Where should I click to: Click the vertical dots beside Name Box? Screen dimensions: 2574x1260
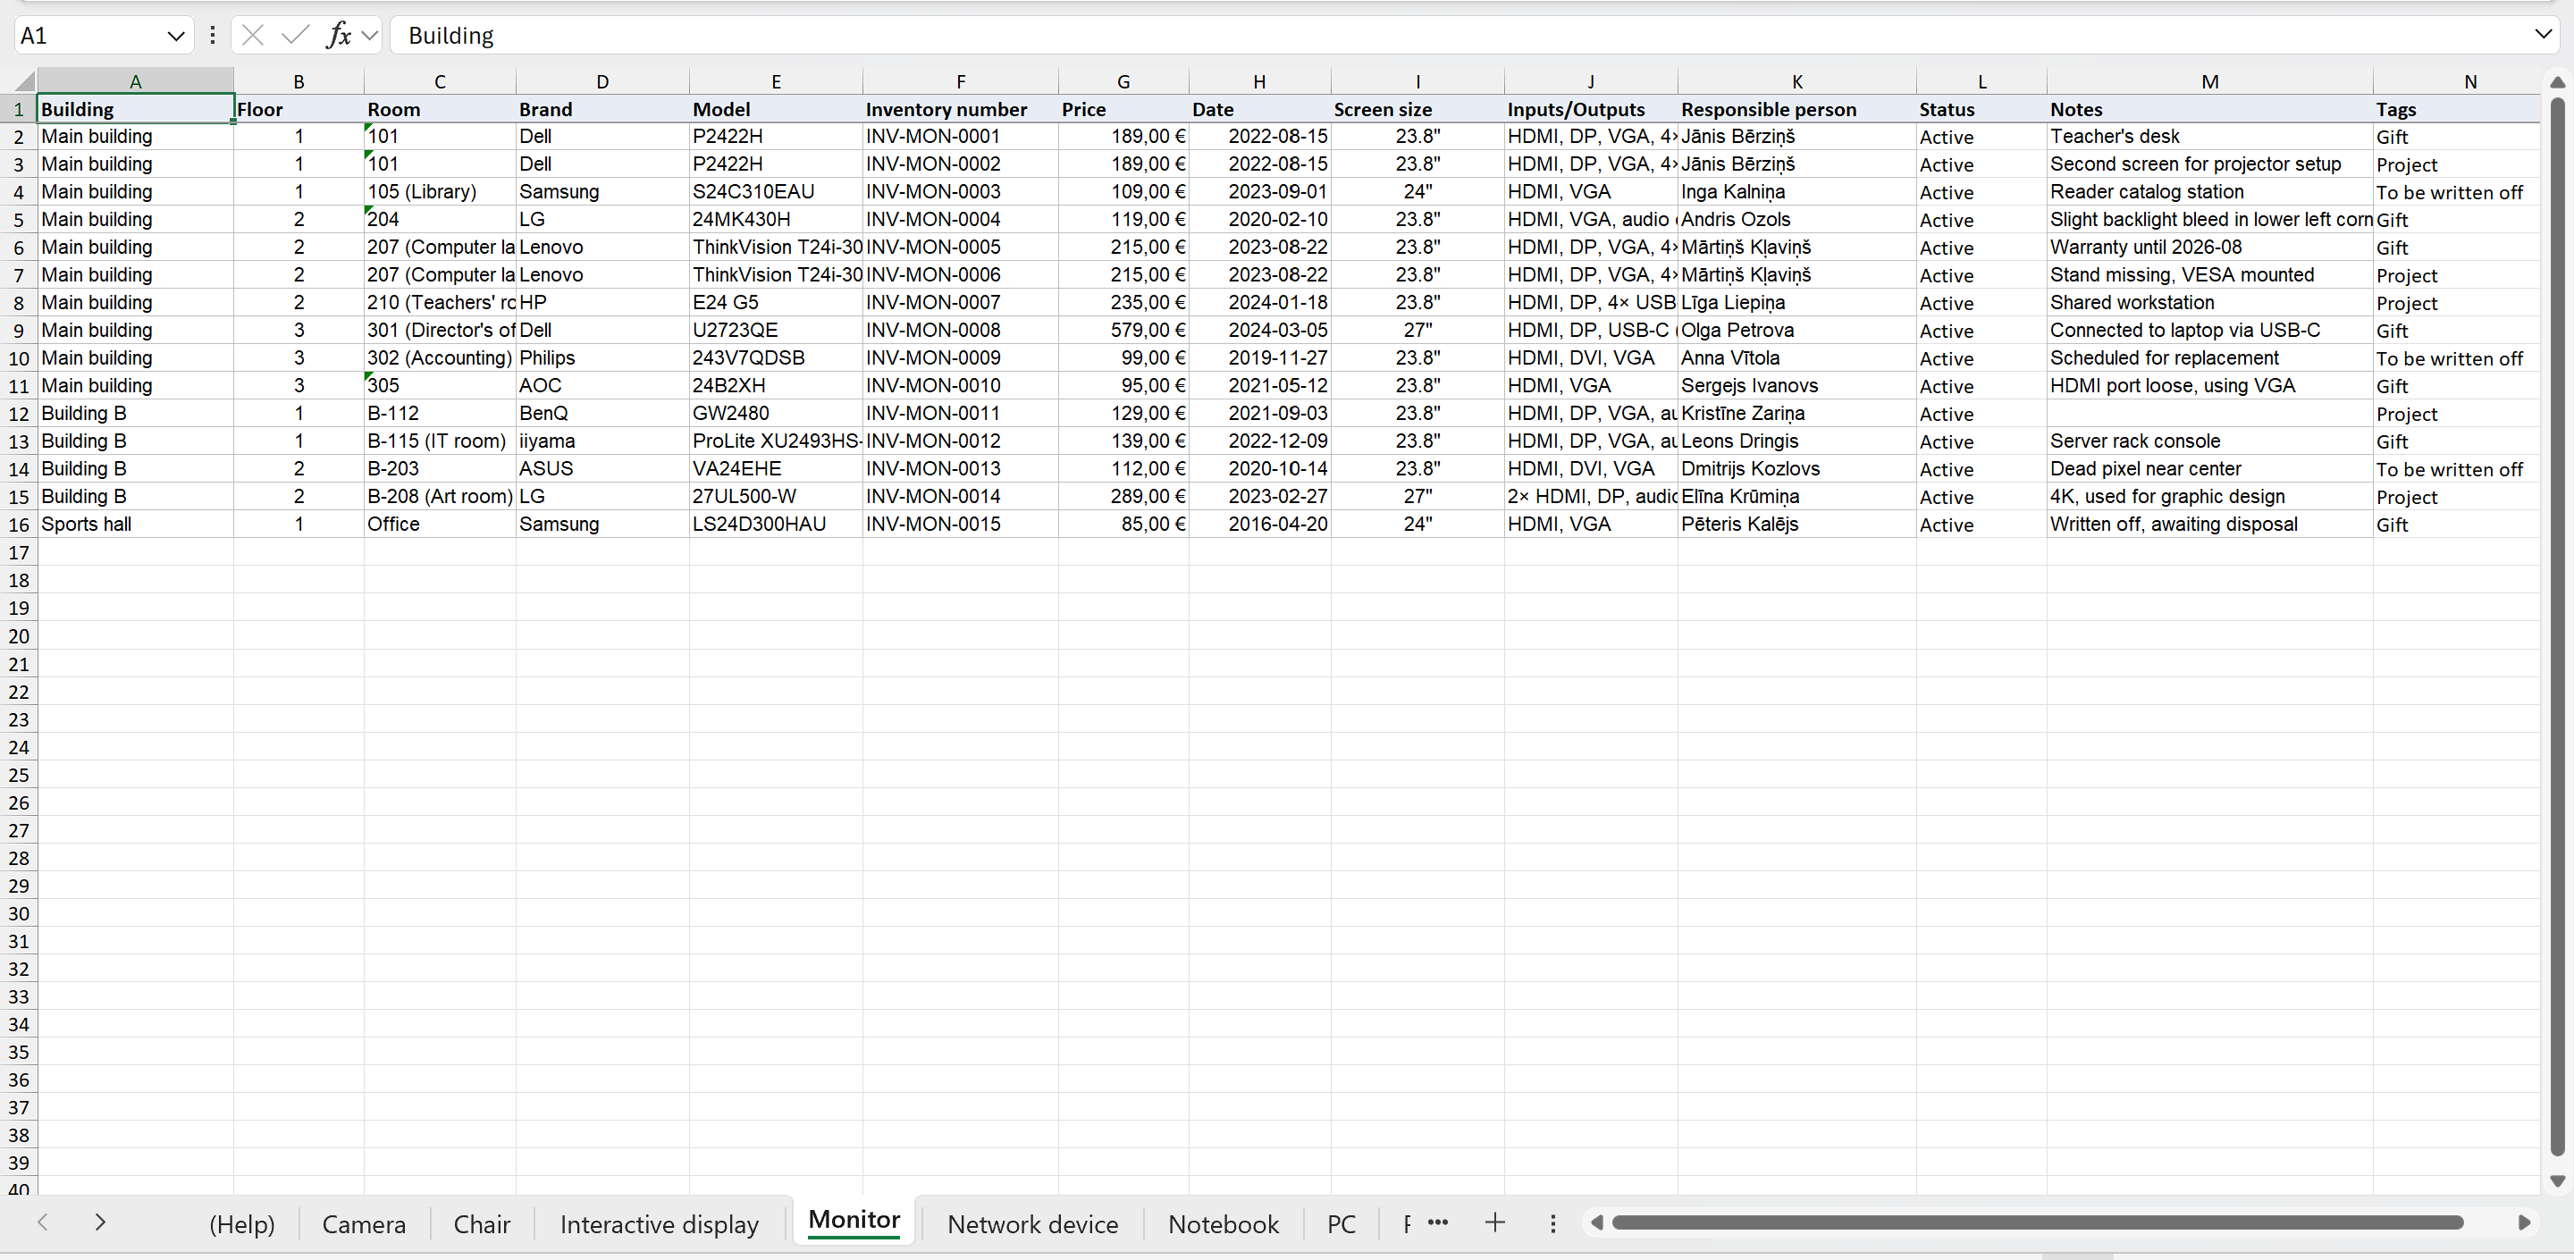pos(212,35)
